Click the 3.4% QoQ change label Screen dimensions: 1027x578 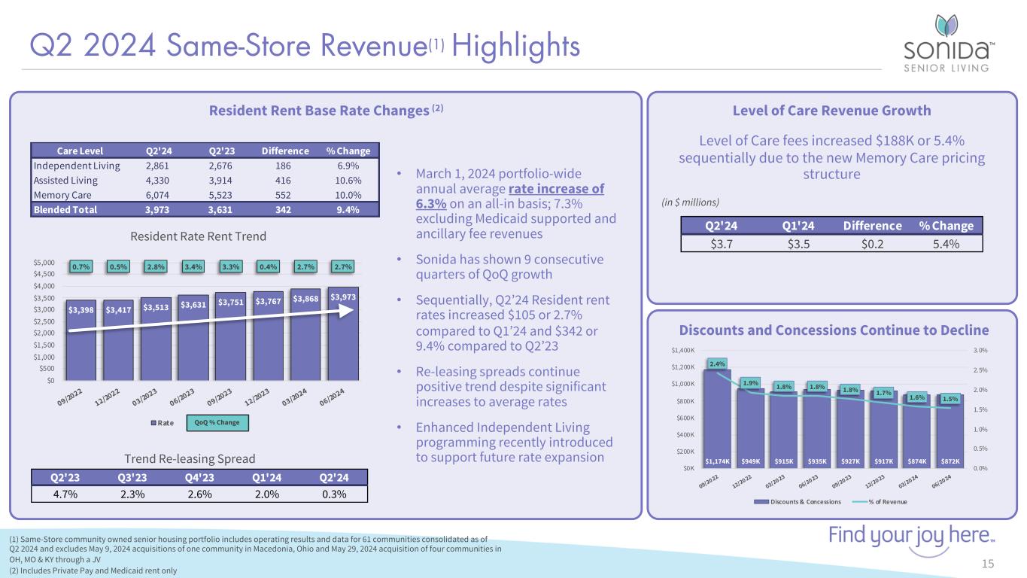coord(194,267)
